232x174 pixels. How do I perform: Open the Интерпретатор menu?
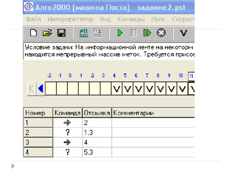(70, 19)
